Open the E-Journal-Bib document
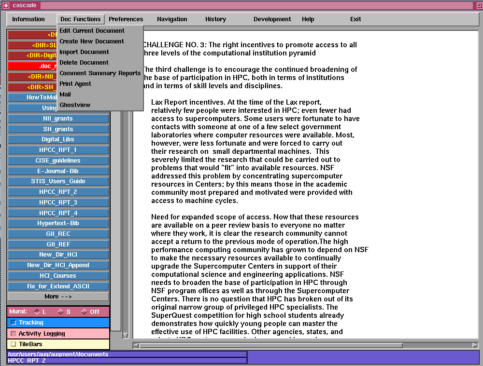The height and width of the screenshot is (366, 483). pyautogui.click(x=58, y=171)
